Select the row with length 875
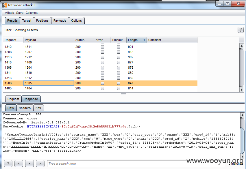 [100, 67]
